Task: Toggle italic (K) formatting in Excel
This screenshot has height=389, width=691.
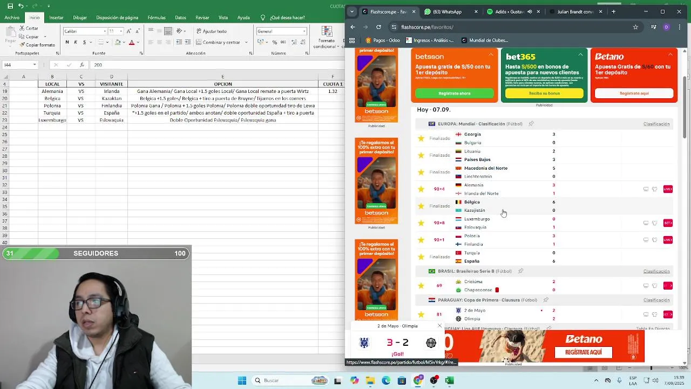Action: [x=76, y=42]
